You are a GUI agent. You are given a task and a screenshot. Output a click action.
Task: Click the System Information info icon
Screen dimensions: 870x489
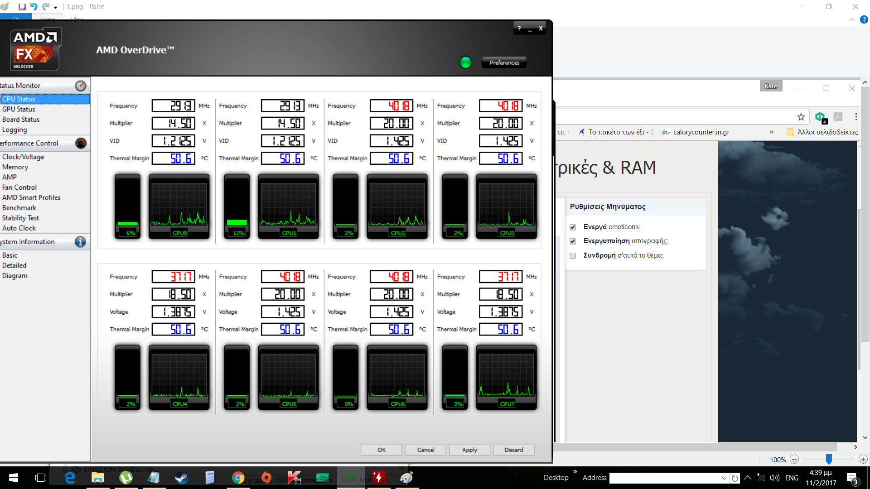tap(80, 242)
